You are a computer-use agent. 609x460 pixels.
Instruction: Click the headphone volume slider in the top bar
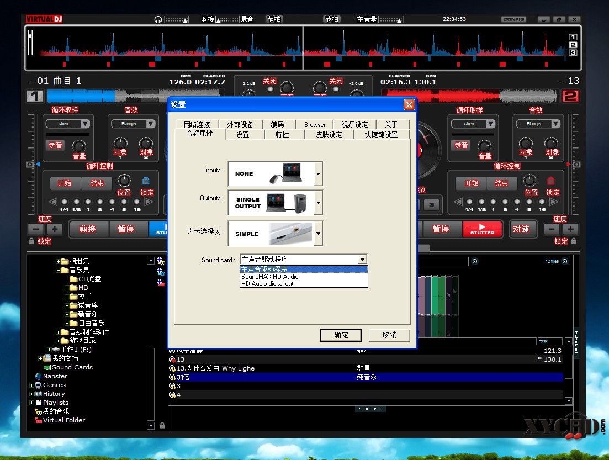176,19
